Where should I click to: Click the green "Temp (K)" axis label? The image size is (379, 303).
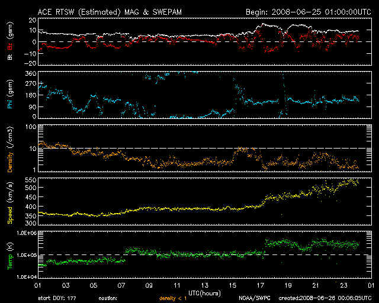tap(10, 256)
